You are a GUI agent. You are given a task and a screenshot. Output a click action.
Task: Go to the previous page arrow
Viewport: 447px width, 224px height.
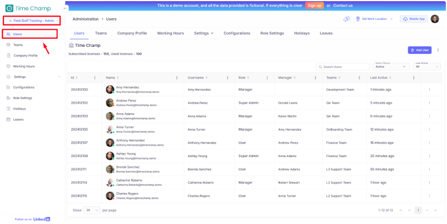[x=410, y=210]
